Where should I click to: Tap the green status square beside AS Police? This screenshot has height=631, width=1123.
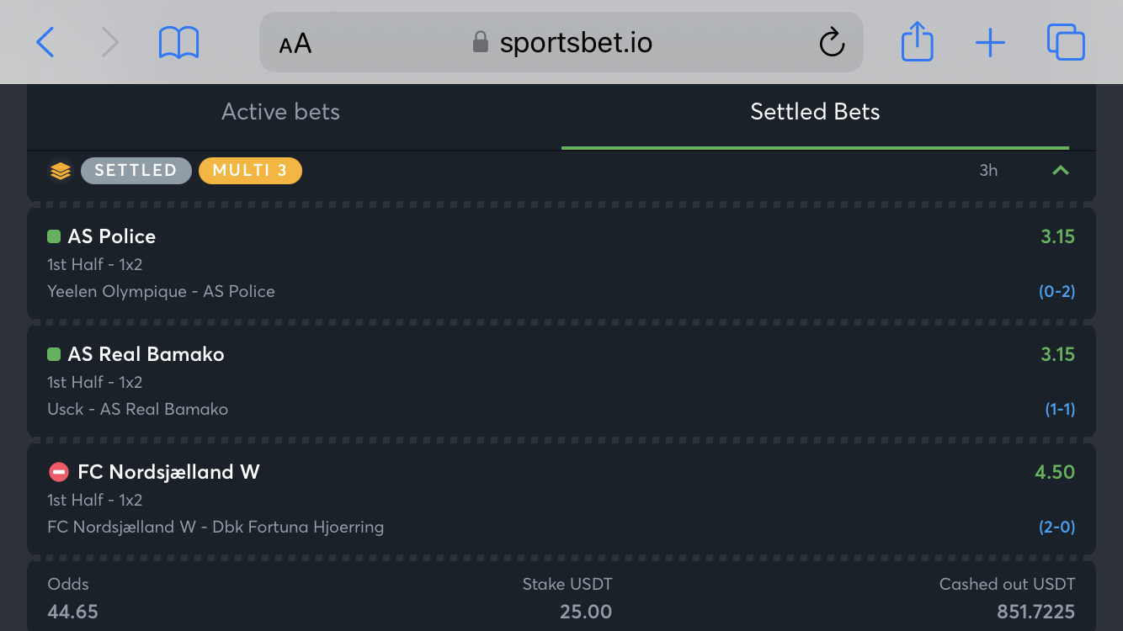54,237
